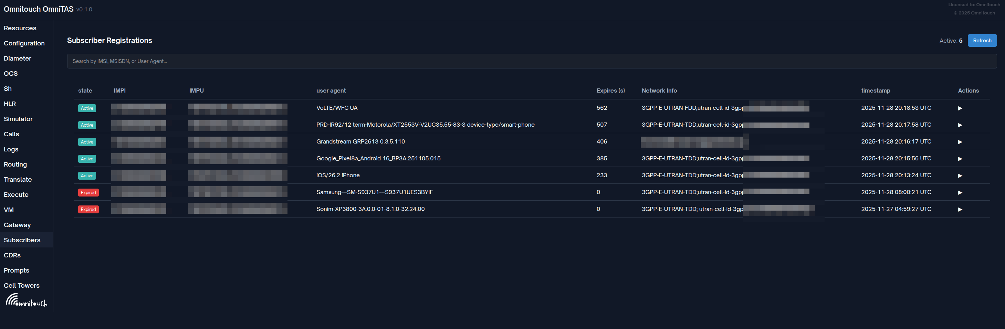Image resolution: width=1005 pixels, height=329 pixels.
Task: Click the Active badge on VoLTE/WFC row
Action: coord(87,108)
